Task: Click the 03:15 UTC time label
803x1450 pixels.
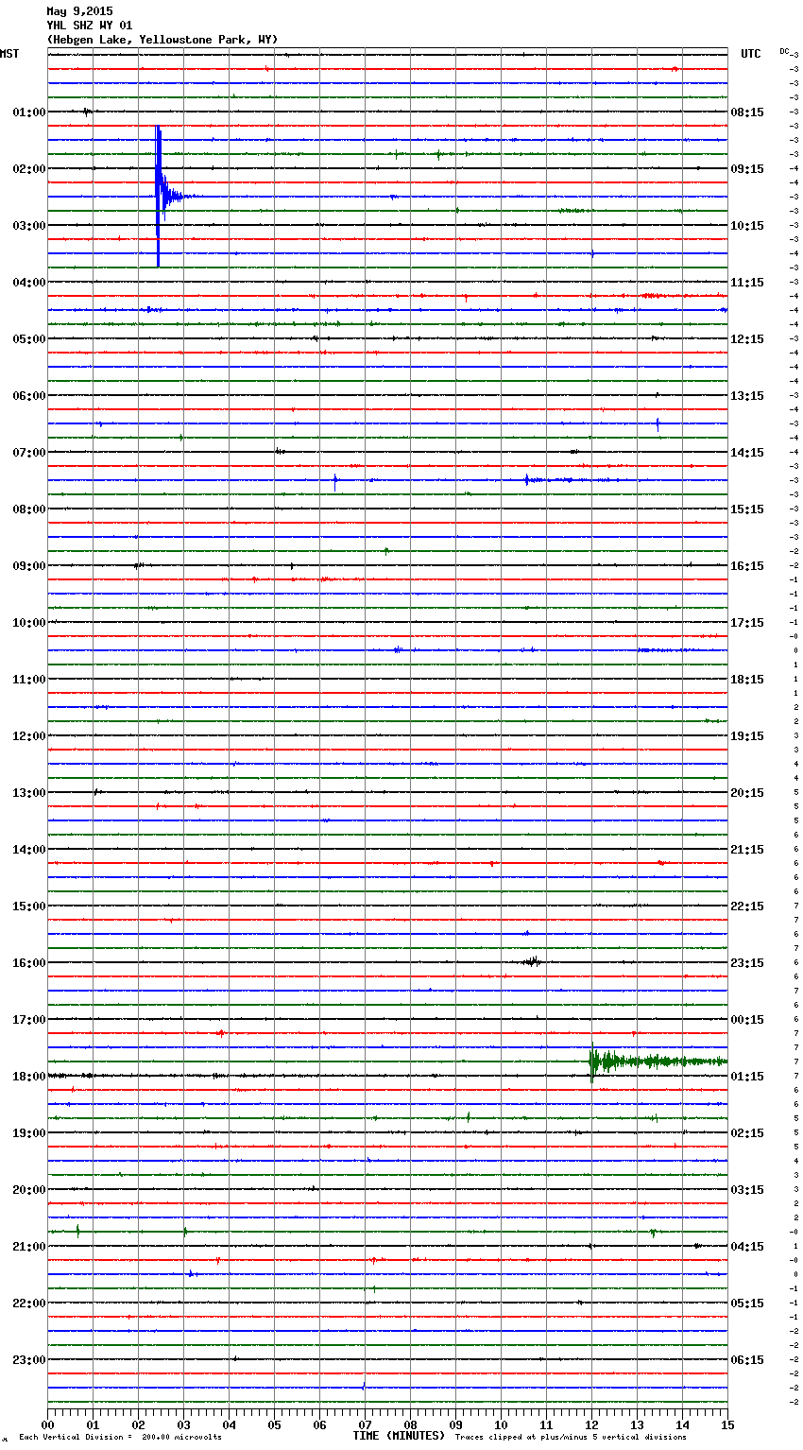Action: pos(747,1190)
